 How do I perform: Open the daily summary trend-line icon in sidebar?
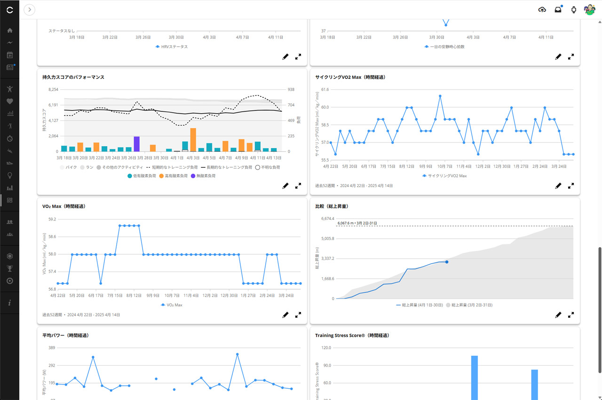click(x=10, y=43)
